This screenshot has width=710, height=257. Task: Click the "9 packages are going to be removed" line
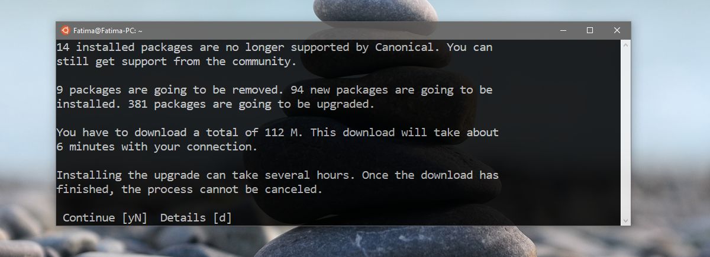(274, 90)
